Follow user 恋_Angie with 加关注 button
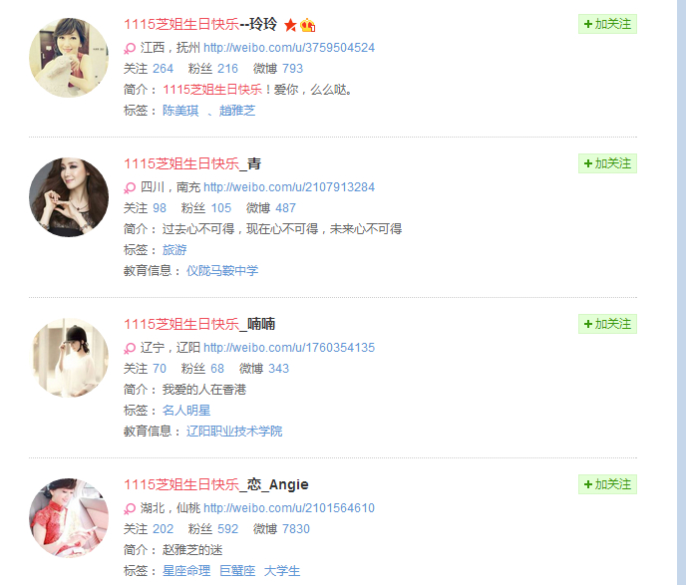 [x=607, y=484]
